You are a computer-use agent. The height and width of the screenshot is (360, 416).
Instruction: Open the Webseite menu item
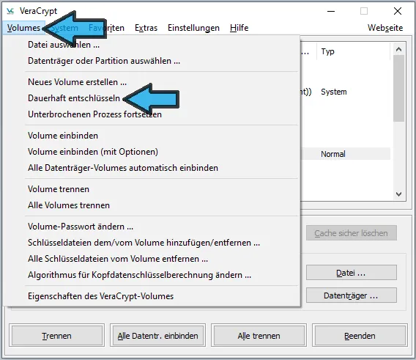pyautogui.click(x=385, y=28)
